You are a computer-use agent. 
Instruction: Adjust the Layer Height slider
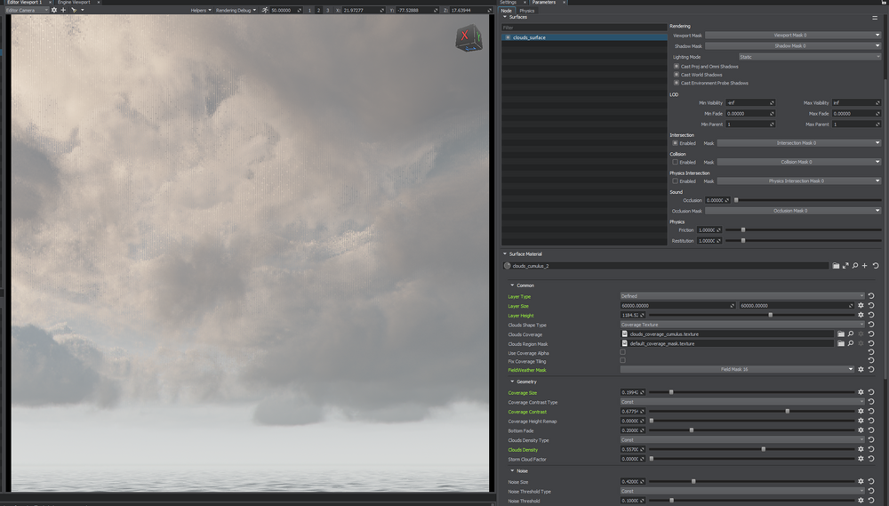point(752,315)
